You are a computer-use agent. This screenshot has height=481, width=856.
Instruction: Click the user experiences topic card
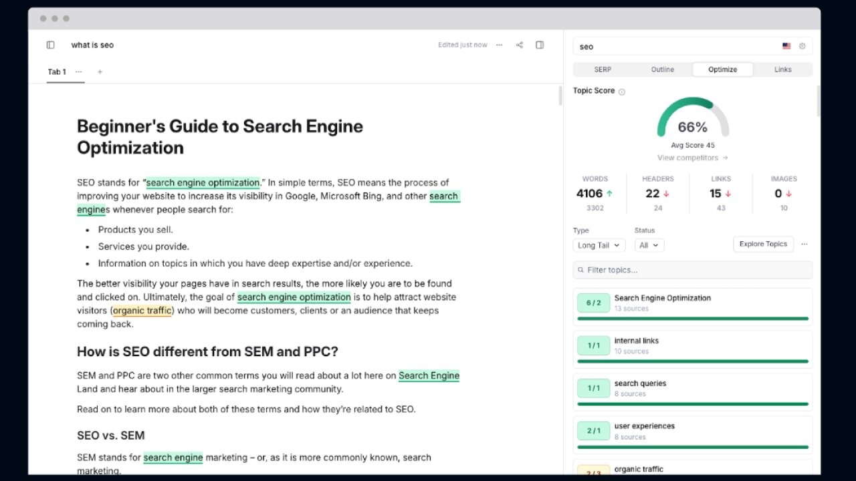point(693,434)
